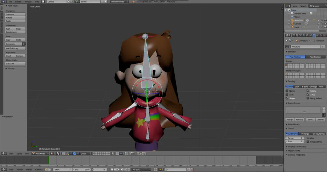Open the Help menu
Image resolution: width=327 pixels, height=172 pixels.
37,2
